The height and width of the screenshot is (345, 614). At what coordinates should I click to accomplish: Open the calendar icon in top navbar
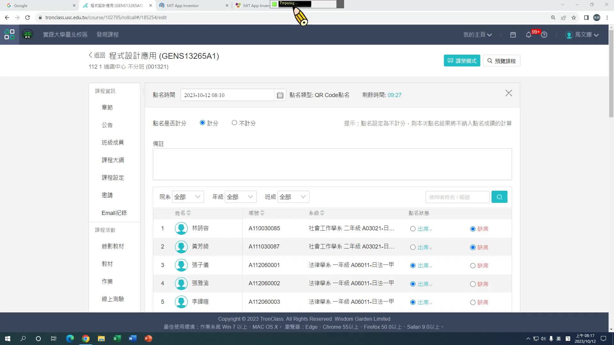coord(513,34)
